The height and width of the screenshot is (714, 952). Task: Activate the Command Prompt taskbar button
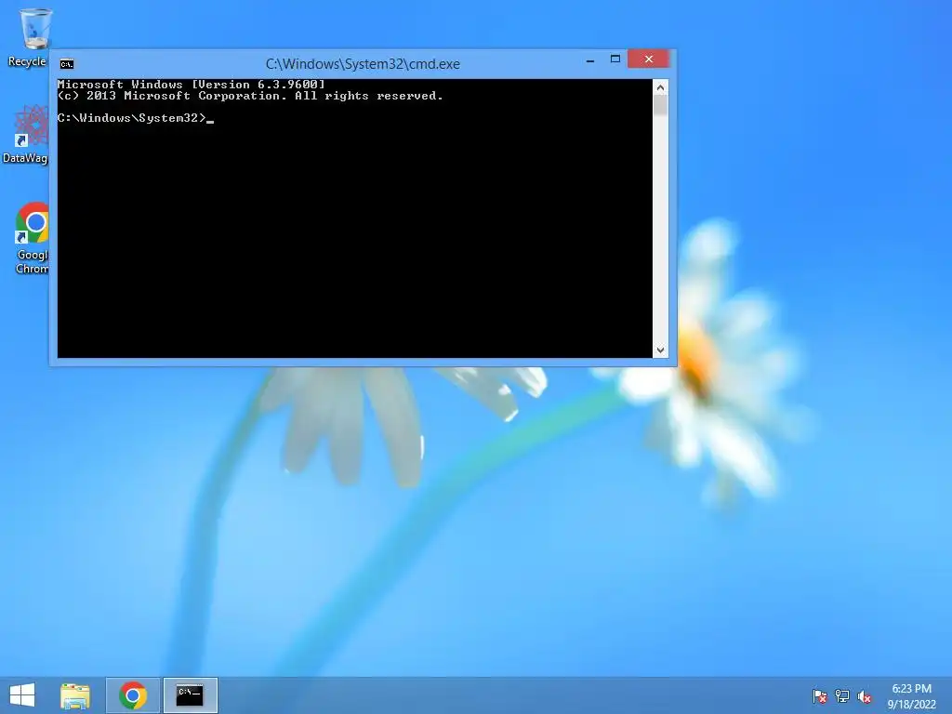point(190,695)
